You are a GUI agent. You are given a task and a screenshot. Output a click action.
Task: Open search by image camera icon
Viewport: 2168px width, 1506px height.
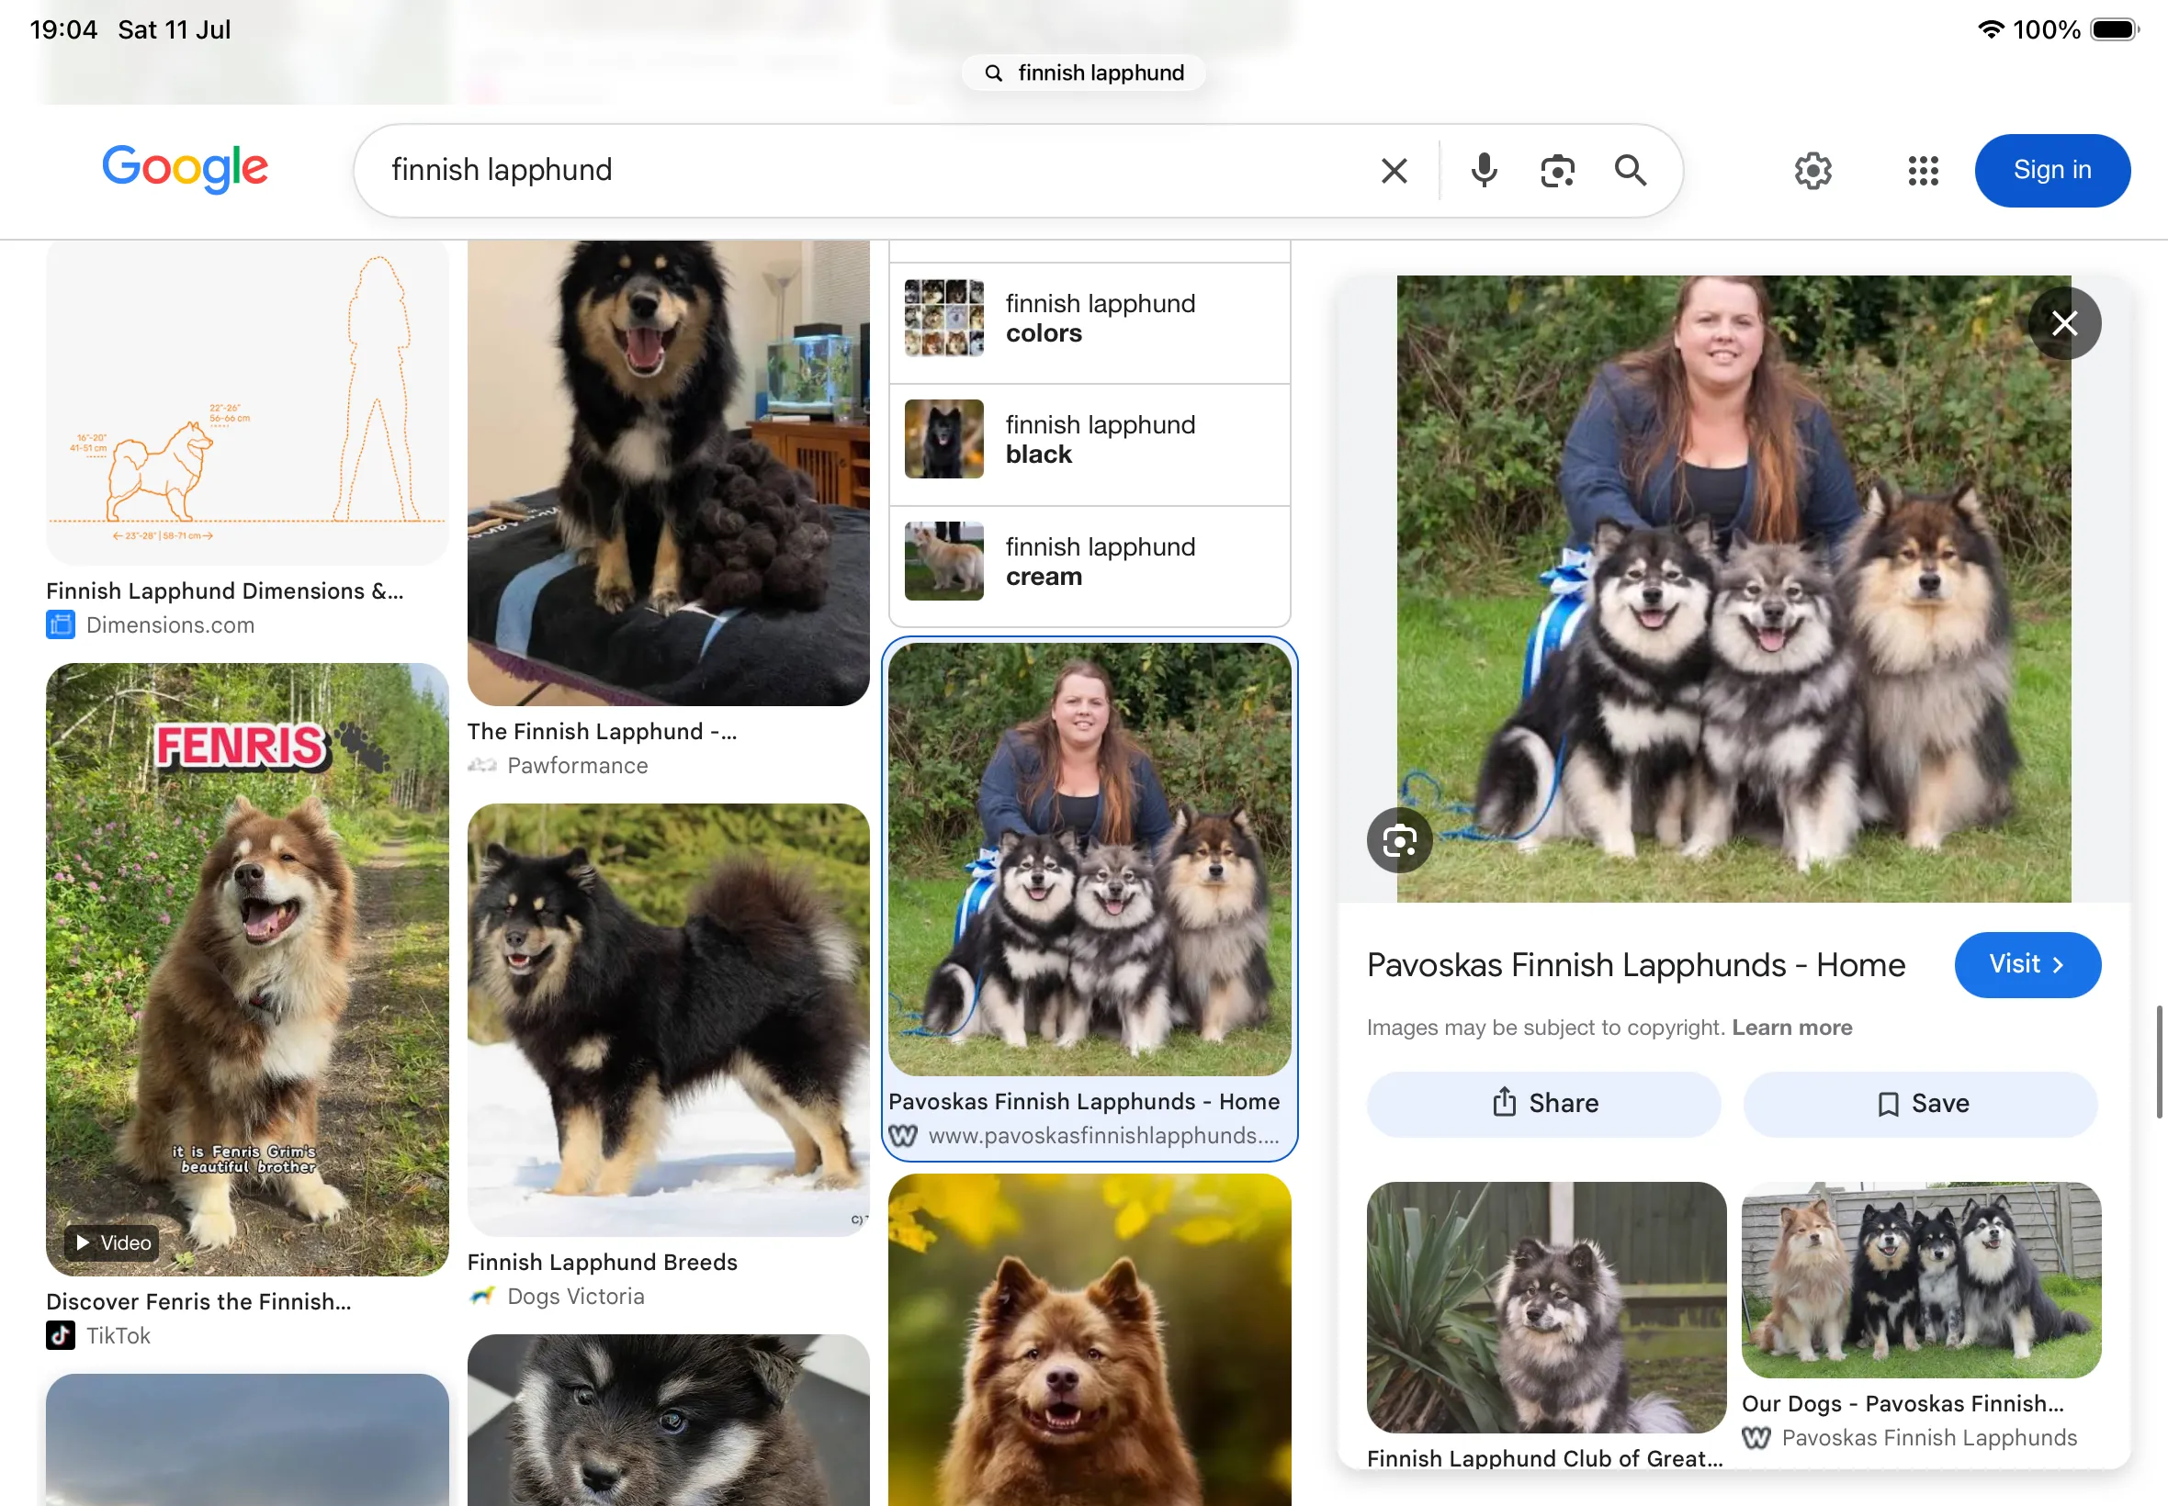click(x=1557, y=171)
